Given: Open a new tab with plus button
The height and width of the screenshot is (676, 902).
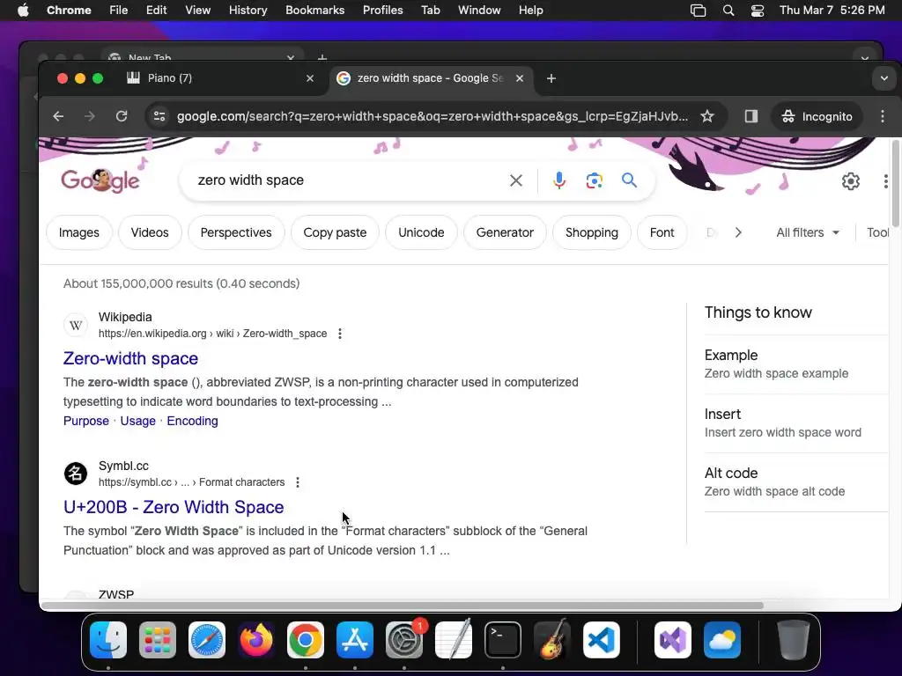Looking at the screenshot, I should (x=551, y=78).
